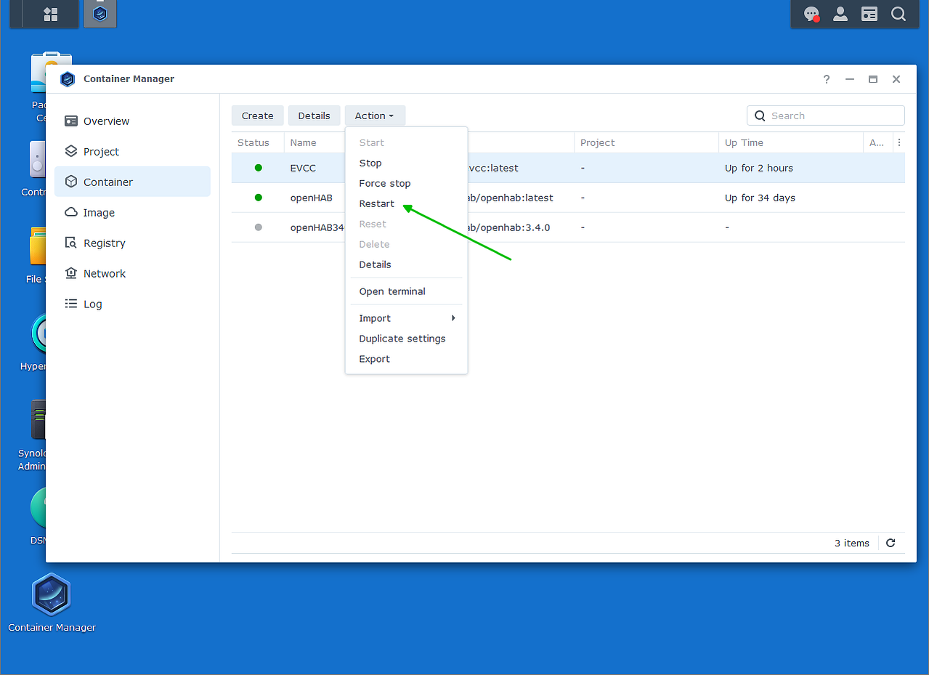
Task: Go to the Project section
Action: coord(132,152)
